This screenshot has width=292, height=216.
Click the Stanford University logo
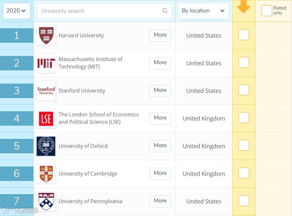[x=46, y=91]
